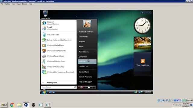Click Switch between windows quick launch icon
Image resolution: width=193 pixels, height=108 pixels.
click(54, 92)
